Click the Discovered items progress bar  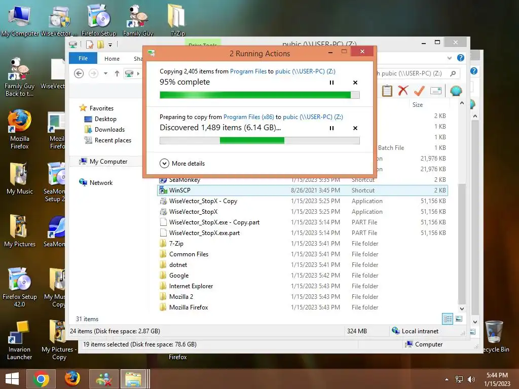(259, 141)
